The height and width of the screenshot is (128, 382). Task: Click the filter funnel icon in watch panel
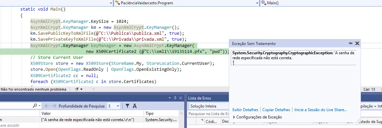point(127,106)
